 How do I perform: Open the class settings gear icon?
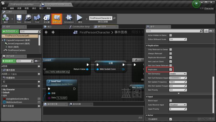(x=47, y=19)
